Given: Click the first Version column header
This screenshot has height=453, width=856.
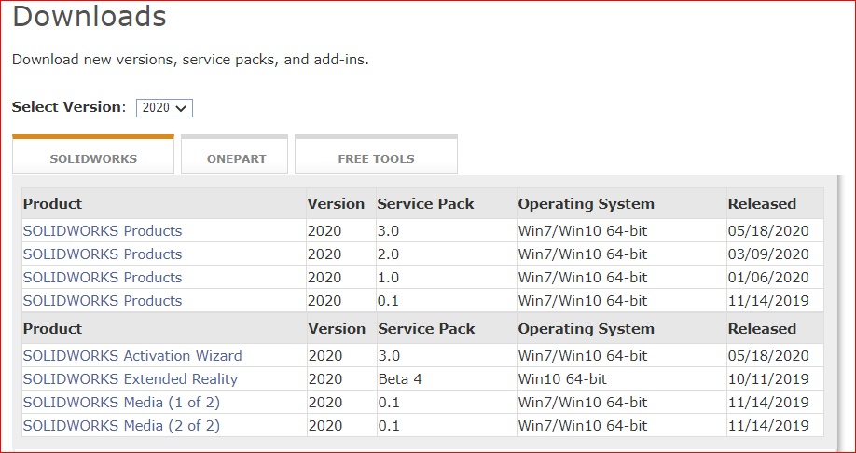Looking at the screenshot, I should click(x=336, y=204).
